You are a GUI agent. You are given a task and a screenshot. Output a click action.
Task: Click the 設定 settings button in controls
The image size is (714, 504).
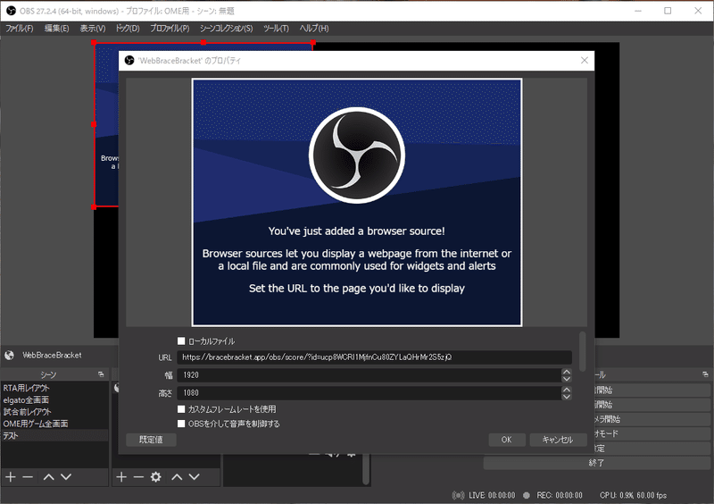[x=652, y=449]
